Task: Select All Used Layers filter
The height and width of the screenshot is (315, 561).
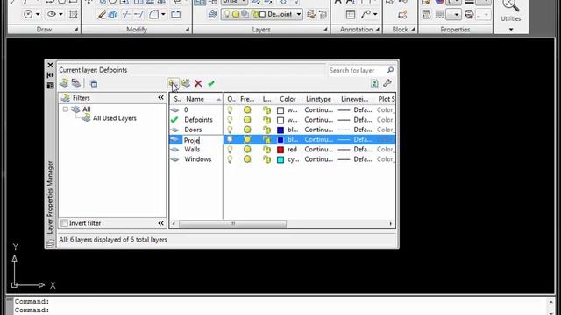Action: tap(115, 118)
